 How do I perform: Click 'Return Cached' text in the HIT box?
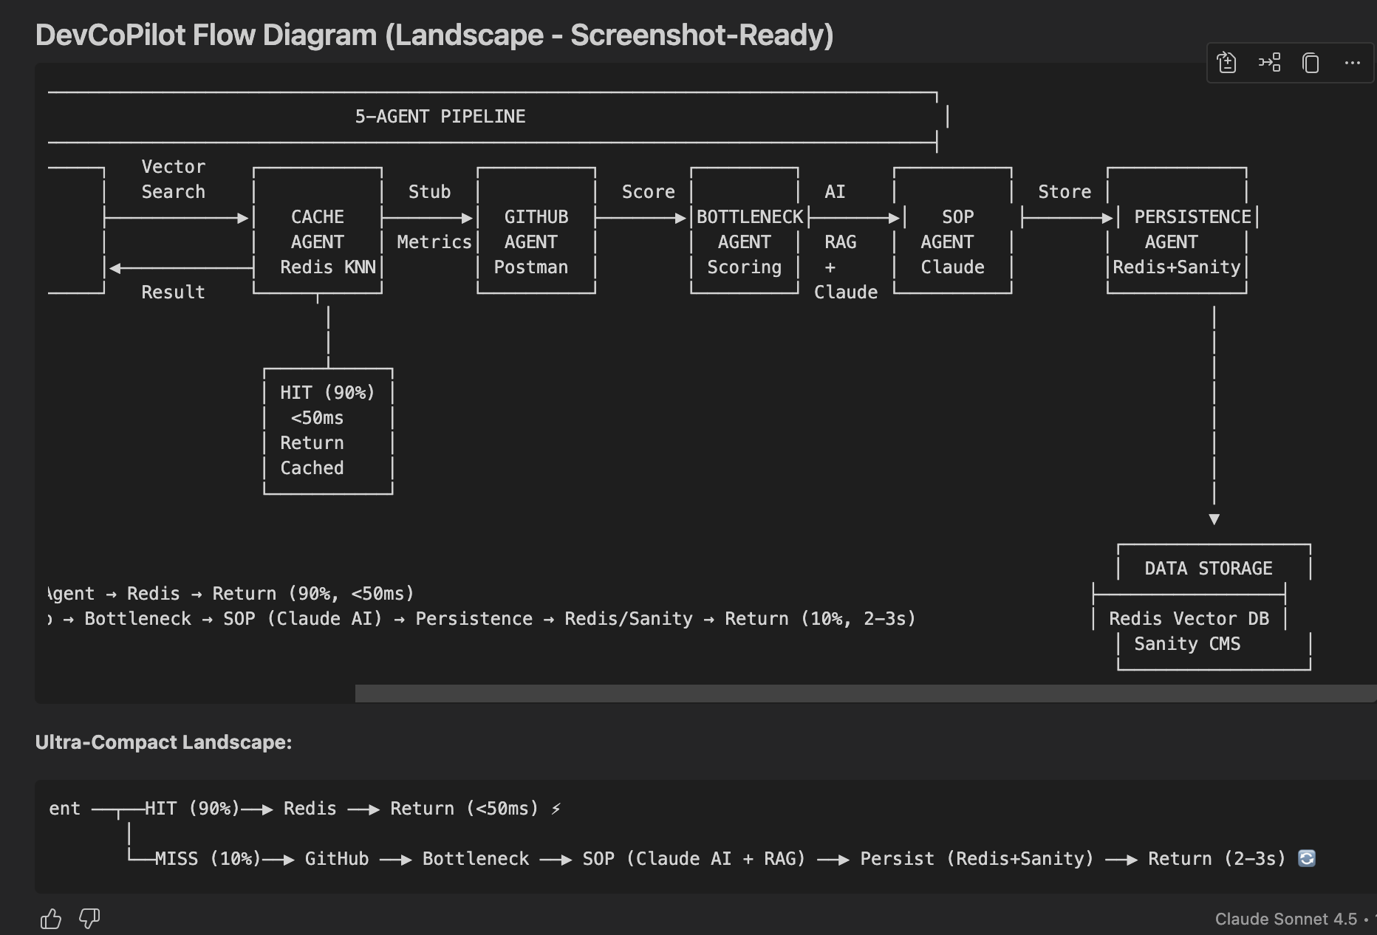click(x=312, y=456)
